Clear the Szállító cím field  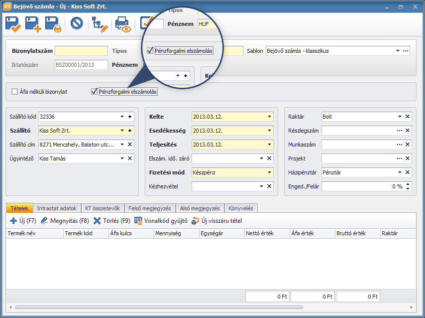click(130, 145)
